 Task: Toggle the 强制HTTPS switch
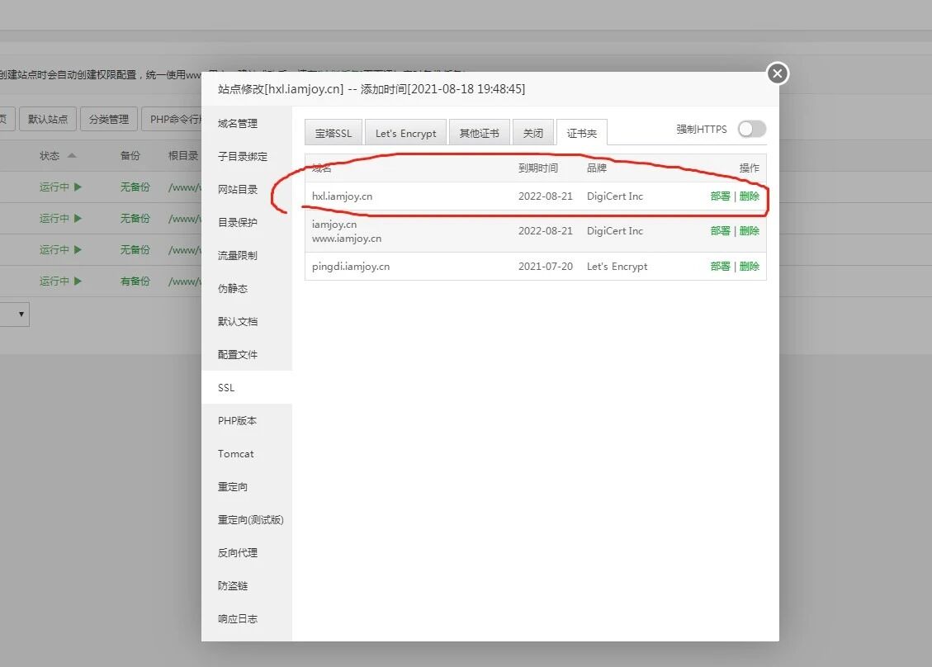click(x=752, y=129)
